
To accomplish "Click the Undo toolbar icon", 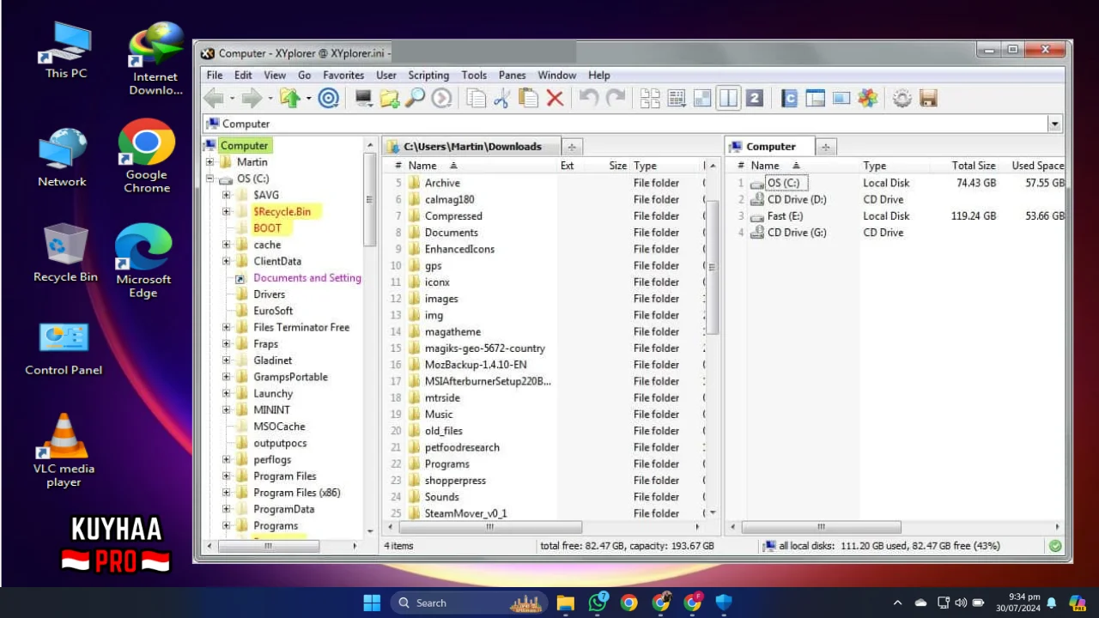I will tap(589, 99).
